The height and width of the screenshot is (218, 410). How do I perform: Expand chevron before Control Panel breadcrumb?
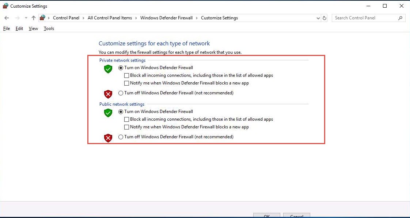49,18
